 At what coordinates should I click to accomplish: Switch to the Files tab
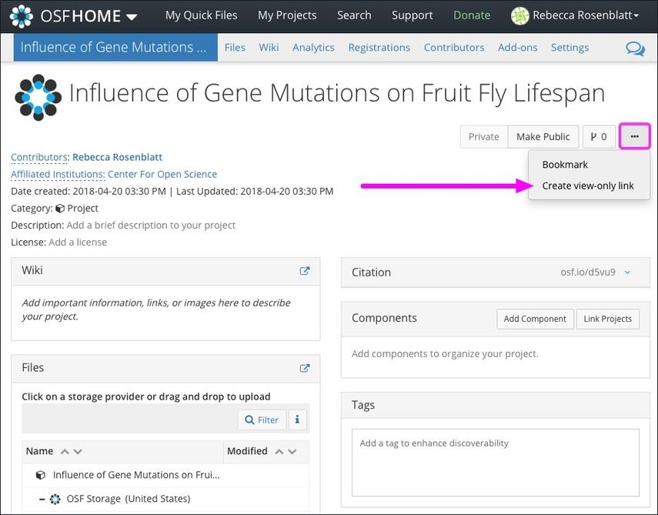point(235,48)
